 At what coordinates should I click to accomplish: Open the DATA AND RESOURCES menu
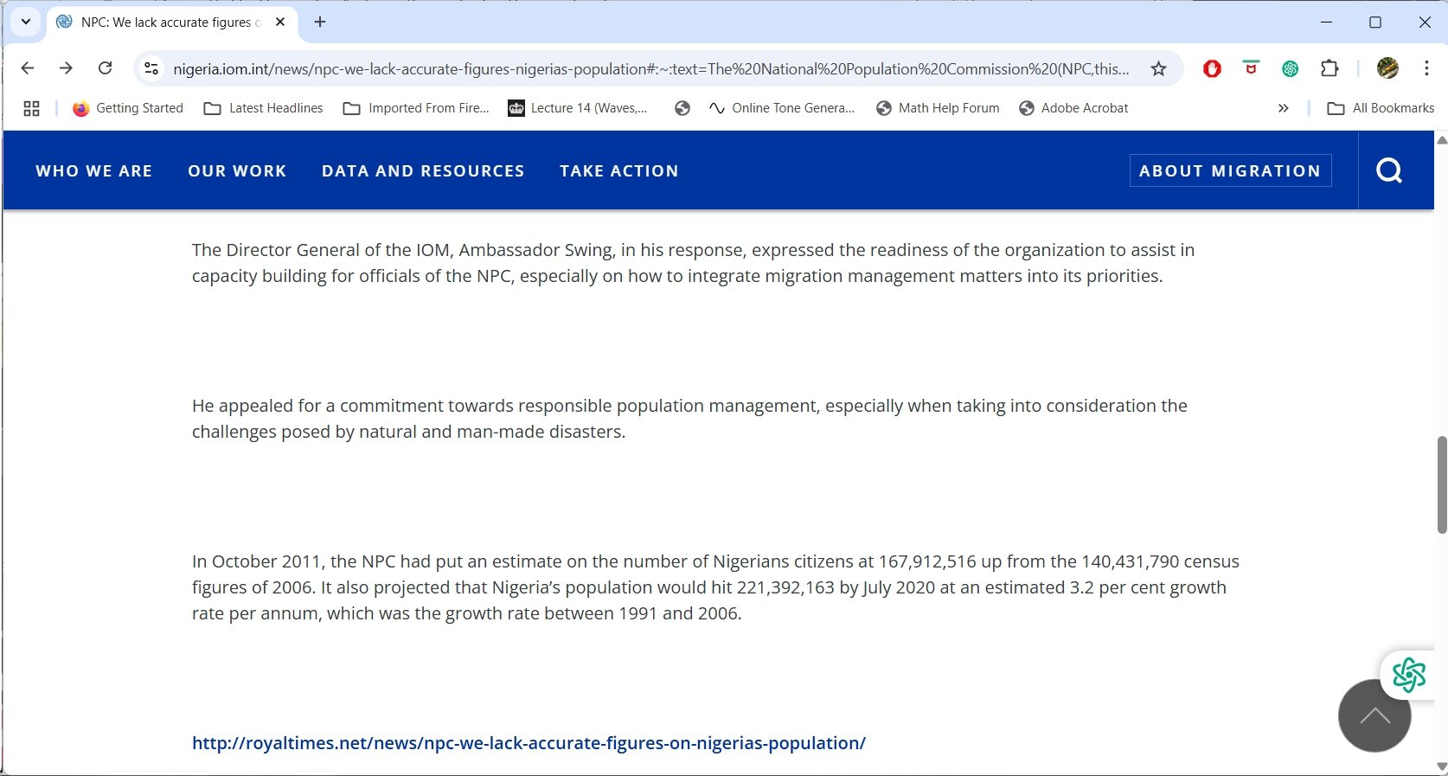click(423, 171)
